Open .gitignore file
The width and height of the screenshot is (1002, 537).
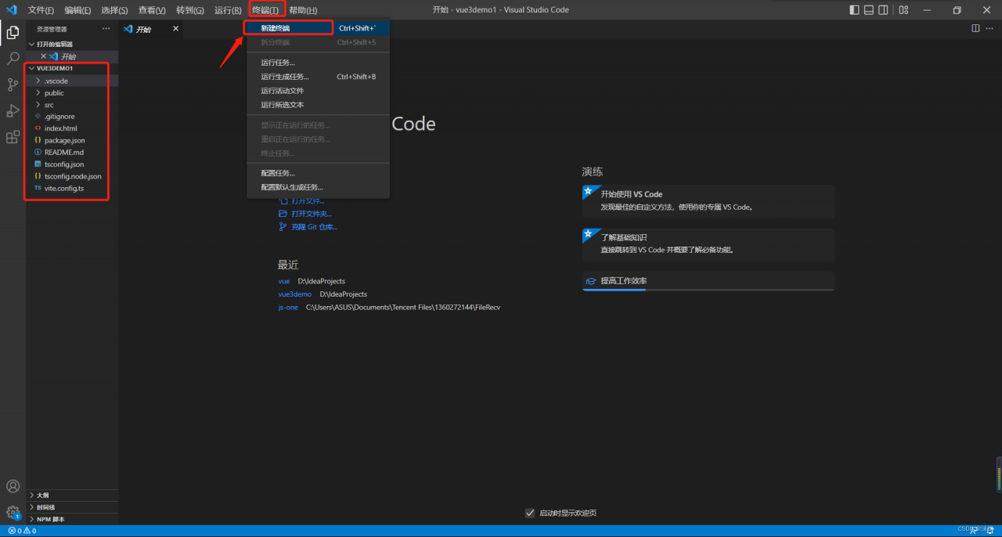[72, 117]
